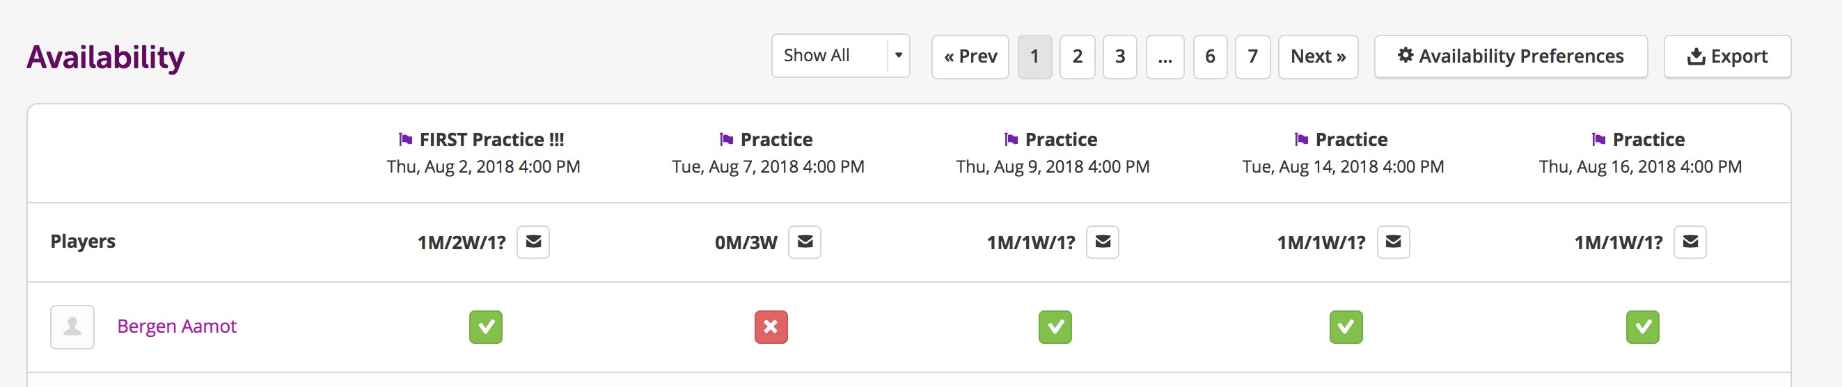The width and height of the screenshot is (1842, 387).
Task: Toggle red unavailable mark for Aug 7
Action: click(771, 327)
